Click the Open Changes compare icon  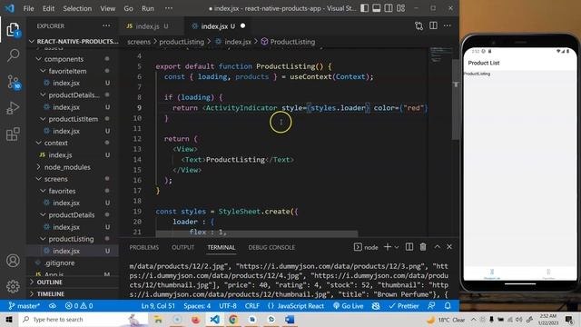(419, 26)
